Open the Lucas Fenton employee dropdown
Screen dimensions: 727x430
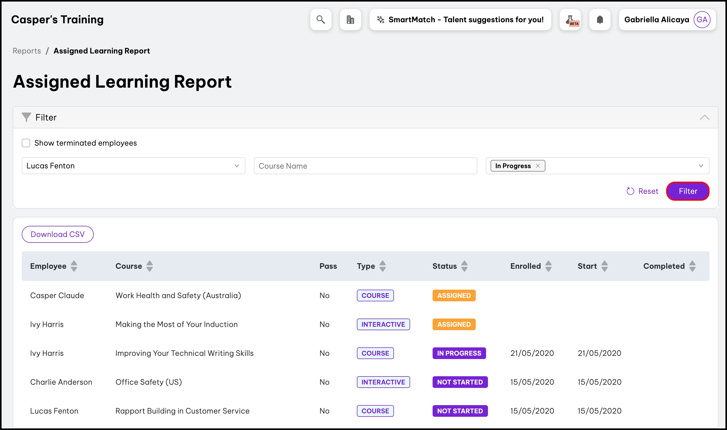133,166
